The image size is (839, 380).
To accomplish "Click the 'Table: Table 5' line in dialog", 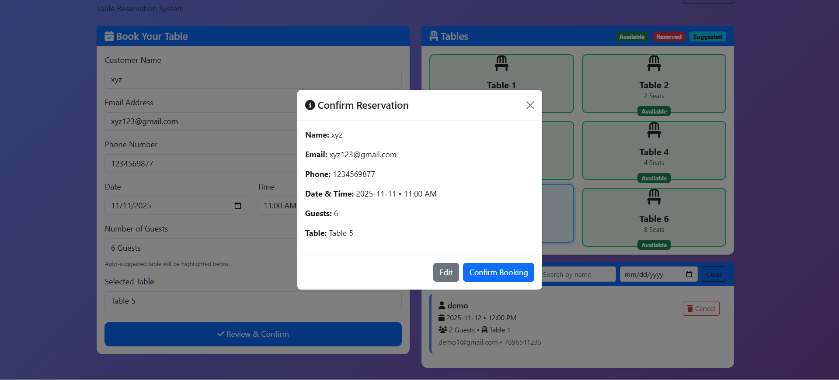I will click(329, 233).
